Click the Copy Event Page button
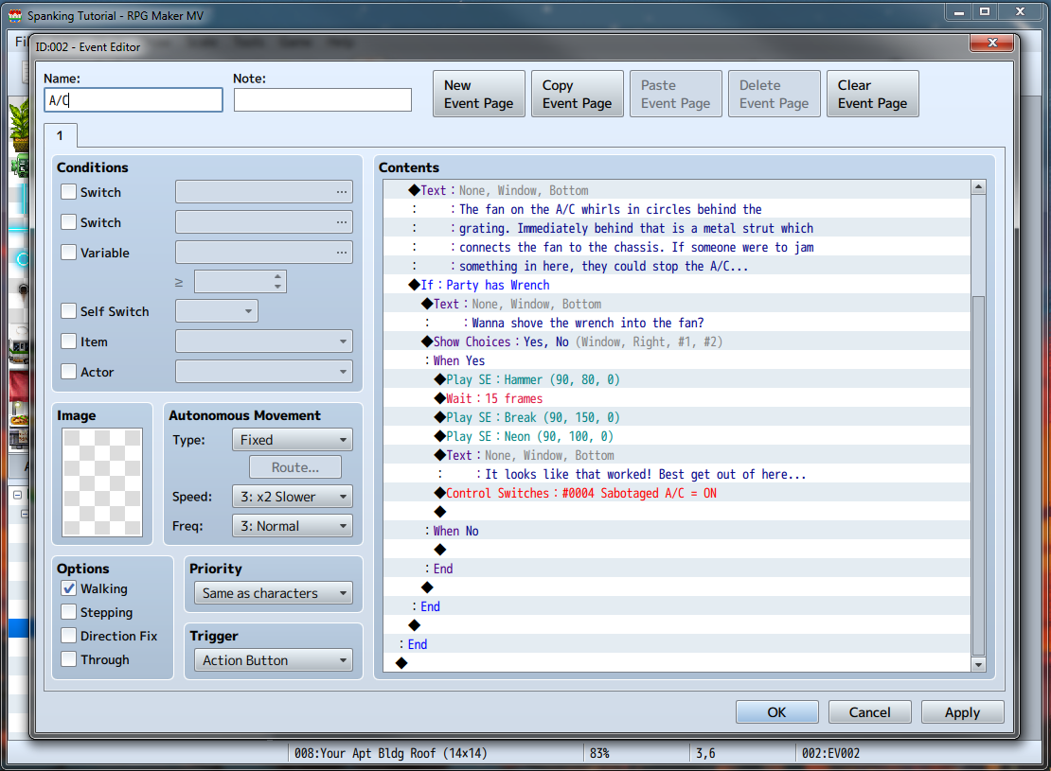The width and height of the screenshot is (1051, 771). point(578,94)
